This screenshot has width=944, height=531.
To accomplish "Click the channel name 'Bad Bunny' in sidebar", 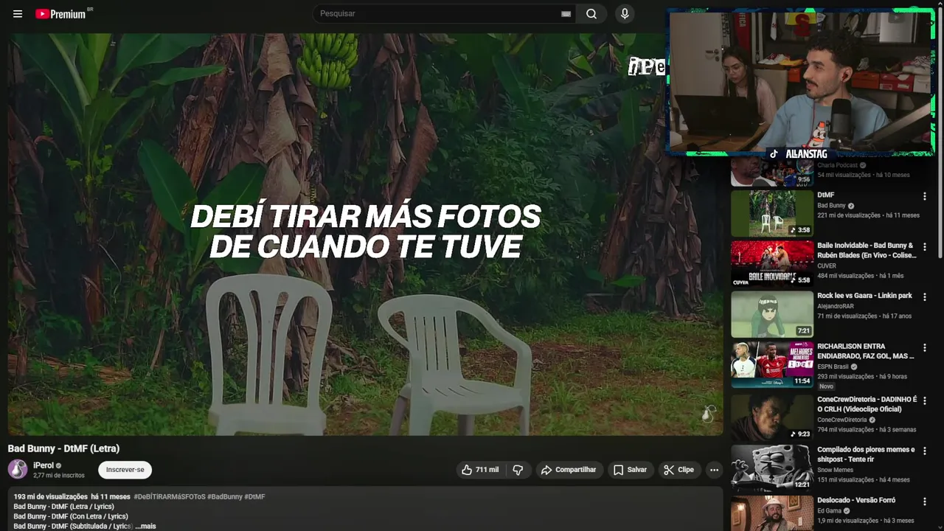I will (831, 206).
